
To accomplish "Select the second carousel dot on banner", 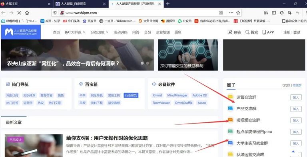I will 148,63.
